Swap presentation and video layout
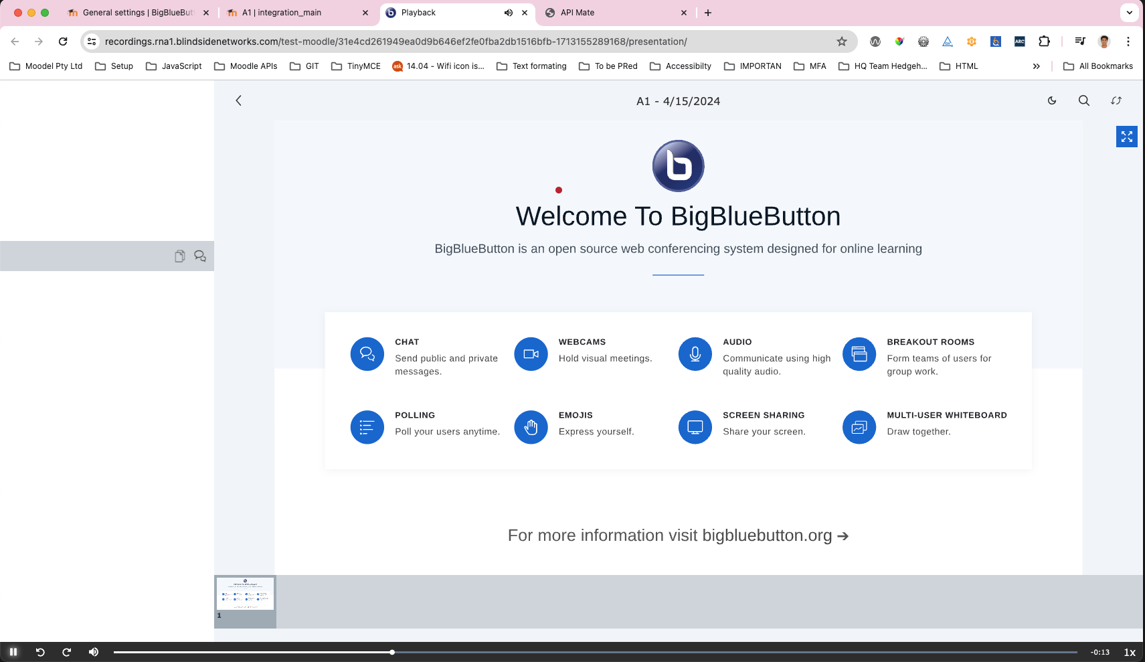The height and width of the screenshot is (662, 1145). coord(1116,100)
